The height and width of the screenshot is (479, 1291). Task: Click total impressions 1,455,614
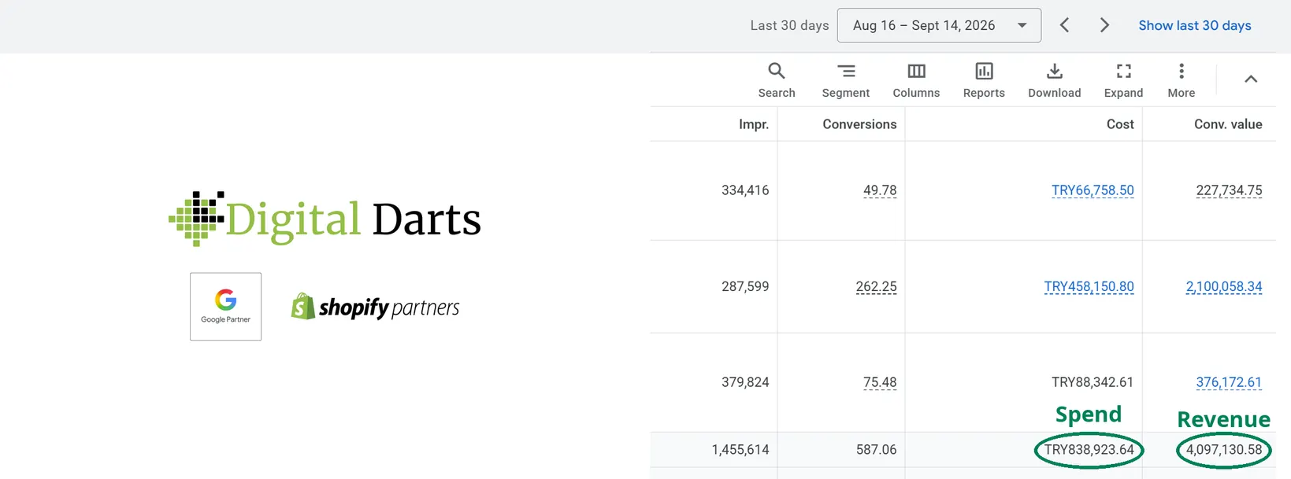tap(740, 450)
